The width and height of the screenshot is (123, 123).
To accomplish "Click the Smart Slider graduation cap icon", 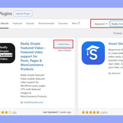I will [x=93, y=53].
